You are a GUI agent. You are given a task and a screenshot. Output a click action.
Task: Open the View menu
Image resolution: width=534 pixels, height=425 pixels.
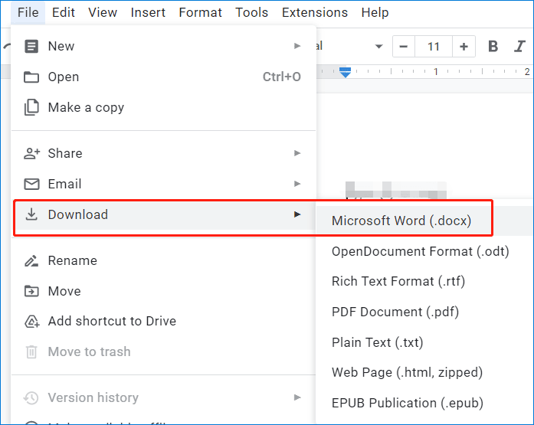pos(103,12)
